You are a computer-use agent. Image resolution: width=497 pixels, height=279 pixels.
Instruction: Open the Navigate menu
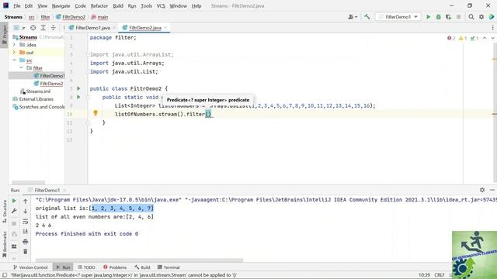(61, 5)
